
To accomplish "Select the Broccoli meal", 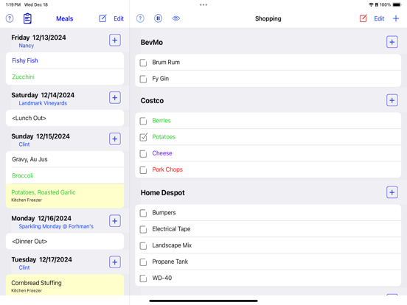I will [65, 175].
